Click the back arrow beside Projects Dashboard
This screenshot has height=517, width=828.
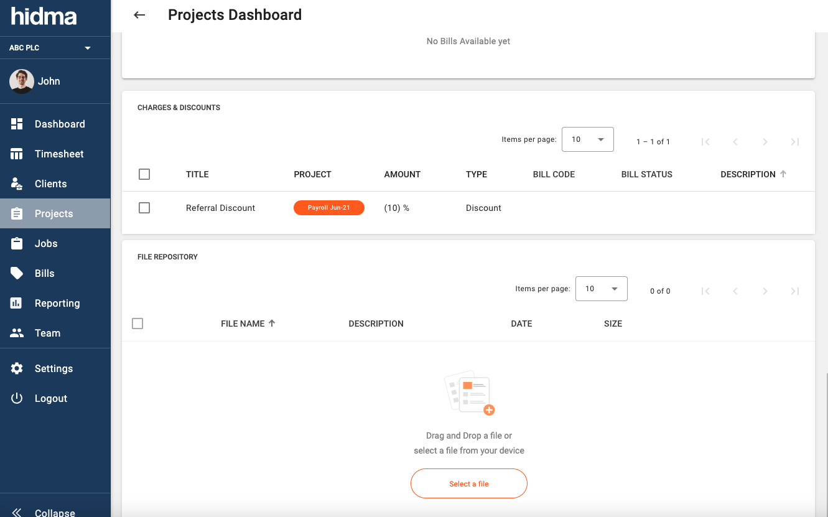tap(139, 16)
